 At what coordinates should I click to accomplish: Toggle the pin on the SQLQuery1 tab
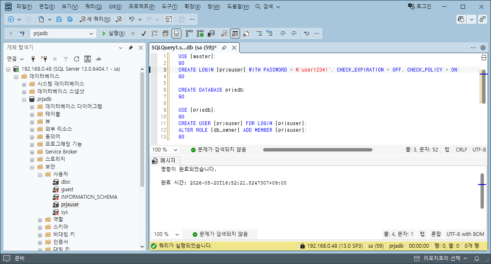coord(224,48)
